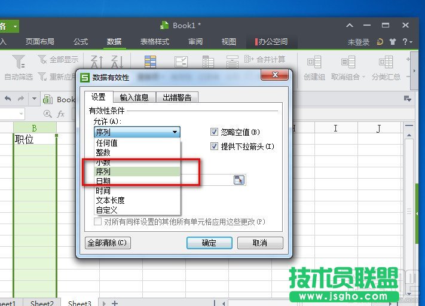This screenshot has width=425, height=306.
Task: Switch to the 输入信息 tab
Action: click(134, 97)
